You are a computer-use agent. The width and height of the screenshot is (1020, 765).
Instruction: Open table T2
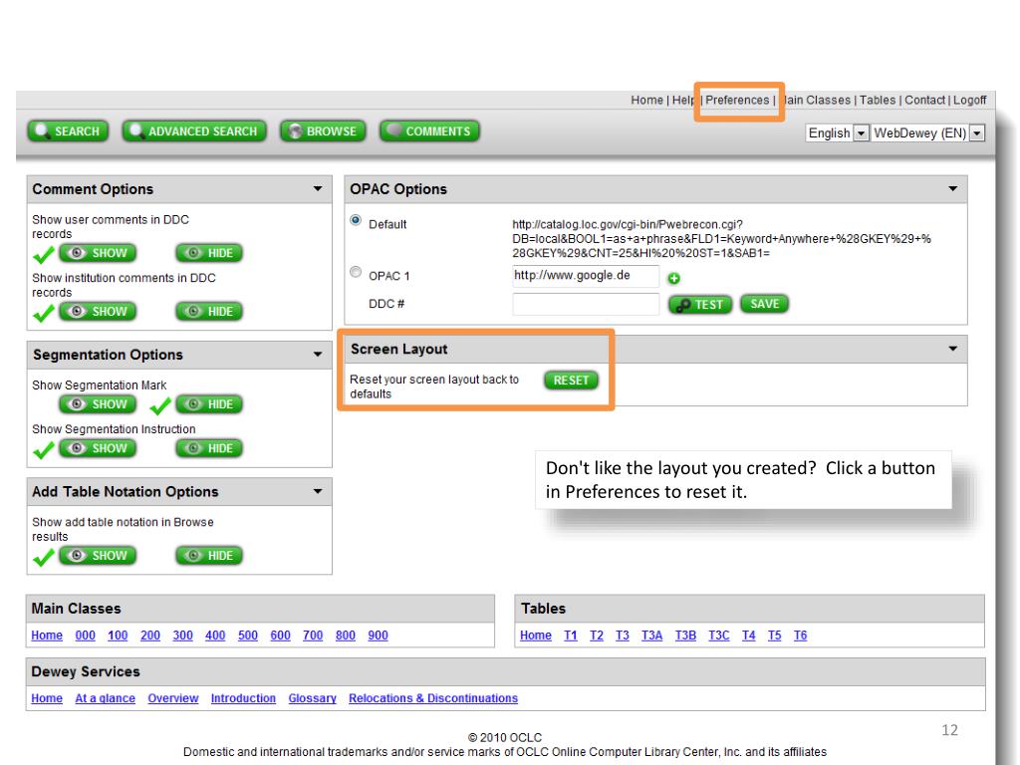point(597,635)
